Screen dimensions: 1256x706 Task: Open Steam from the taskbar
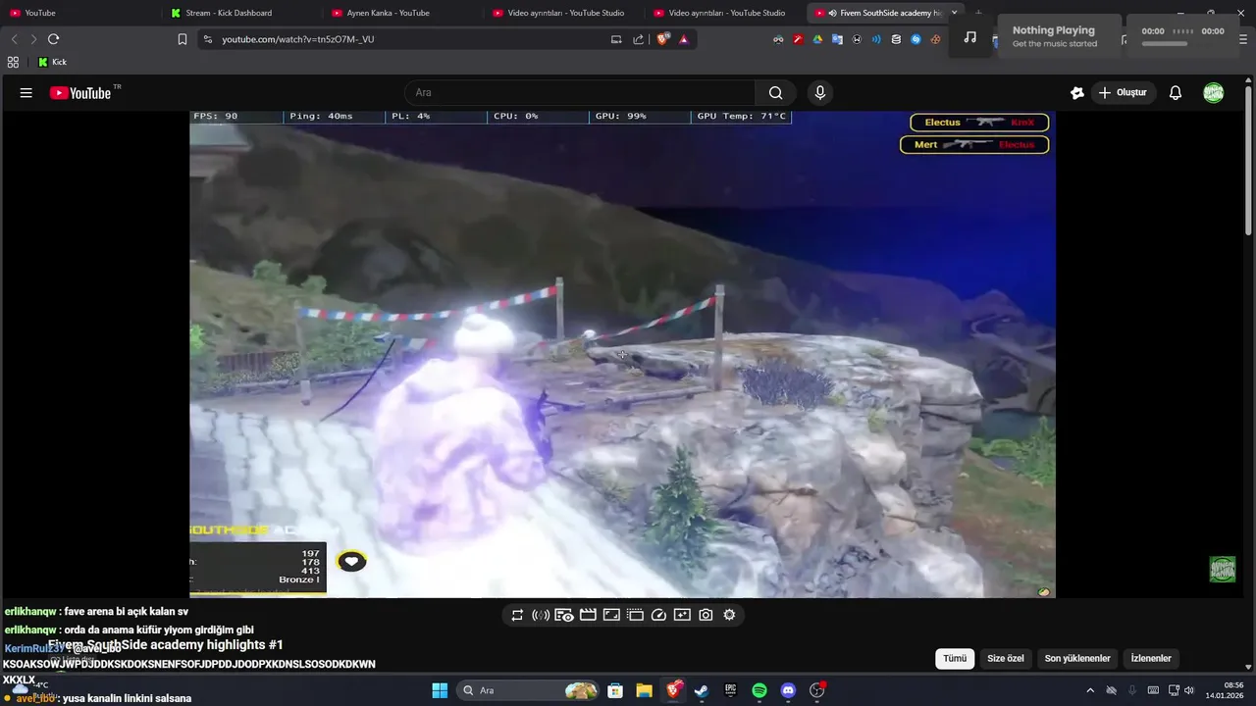pyautogui.click(x=701, y=690)
